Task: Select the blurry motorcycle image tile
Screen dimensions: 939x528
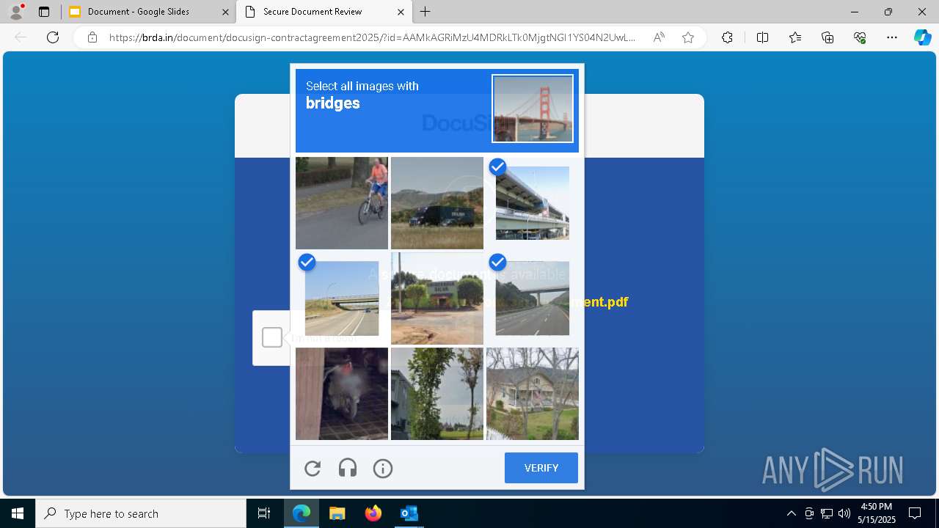Action: click(342, 394)
